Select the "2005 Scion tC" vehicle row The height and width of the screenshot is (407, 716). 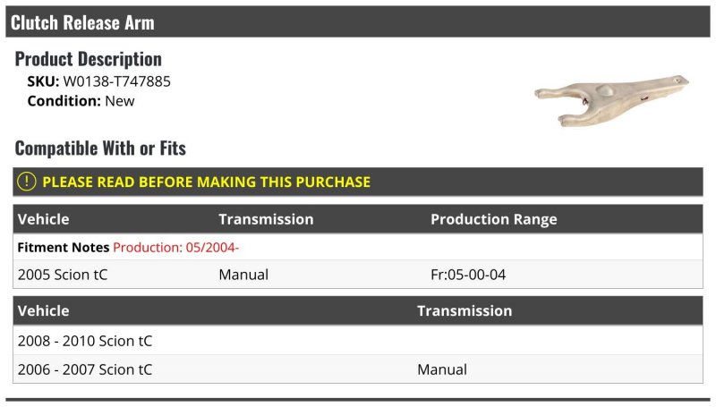63,275
